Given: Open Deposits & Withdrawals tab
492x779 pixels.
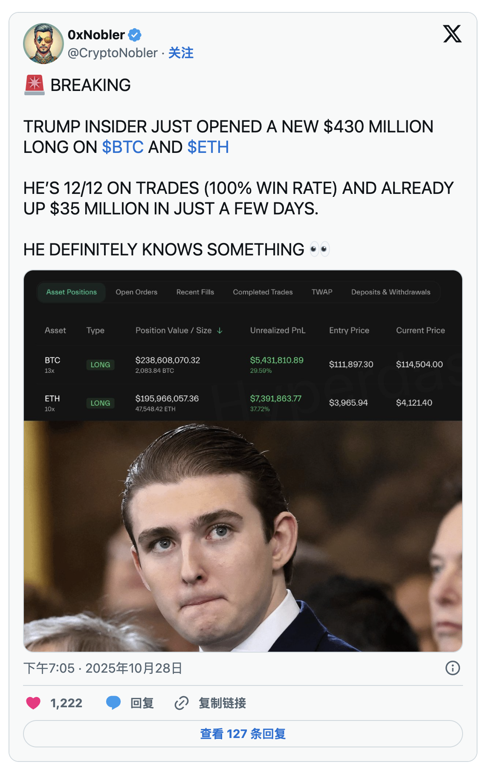Looking at the screenshot, I should [x=391, y=292].
